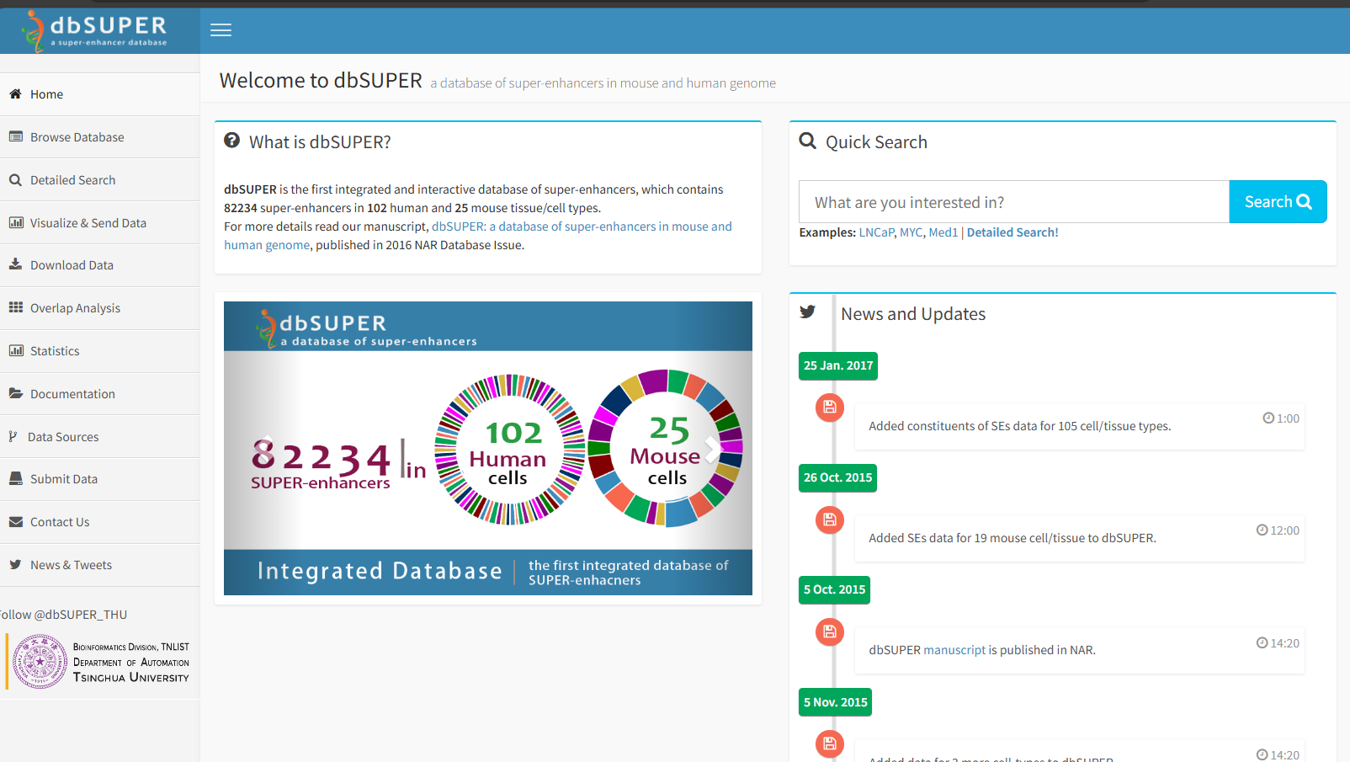This screenshot has height=762, width=1350.
Task: Click the Documentation folder icon
Action: pyautogui.click(x=15, y=393)
